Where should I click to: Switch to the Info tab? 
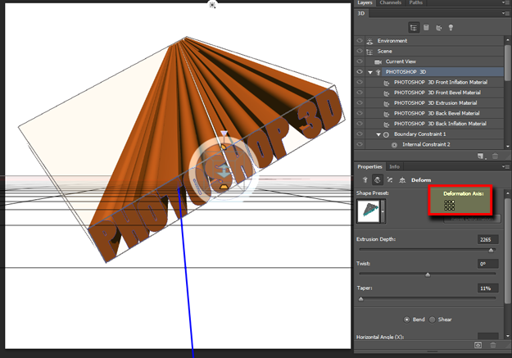point(395,166)
